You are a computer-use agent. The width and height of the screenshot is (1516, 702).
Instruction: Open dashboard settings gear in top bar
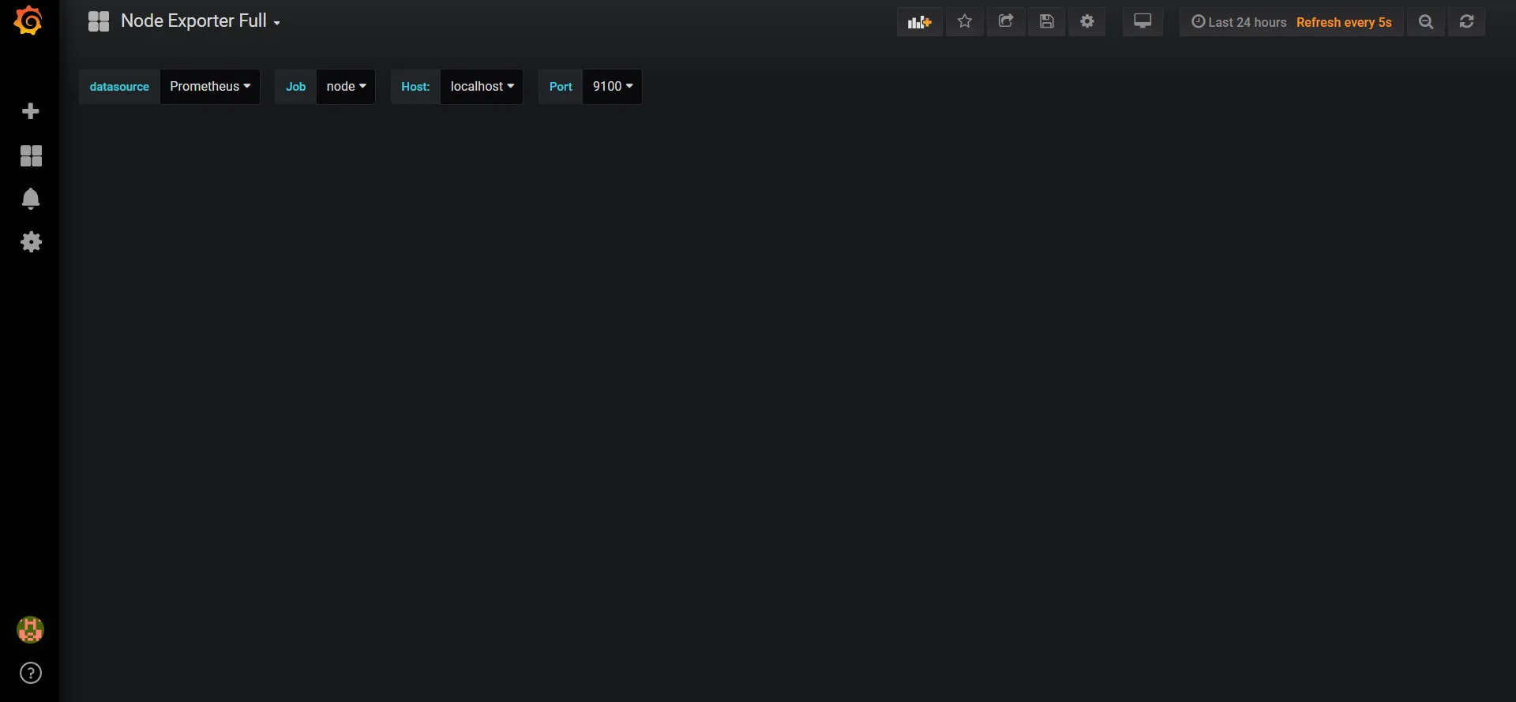[1087, 22]
